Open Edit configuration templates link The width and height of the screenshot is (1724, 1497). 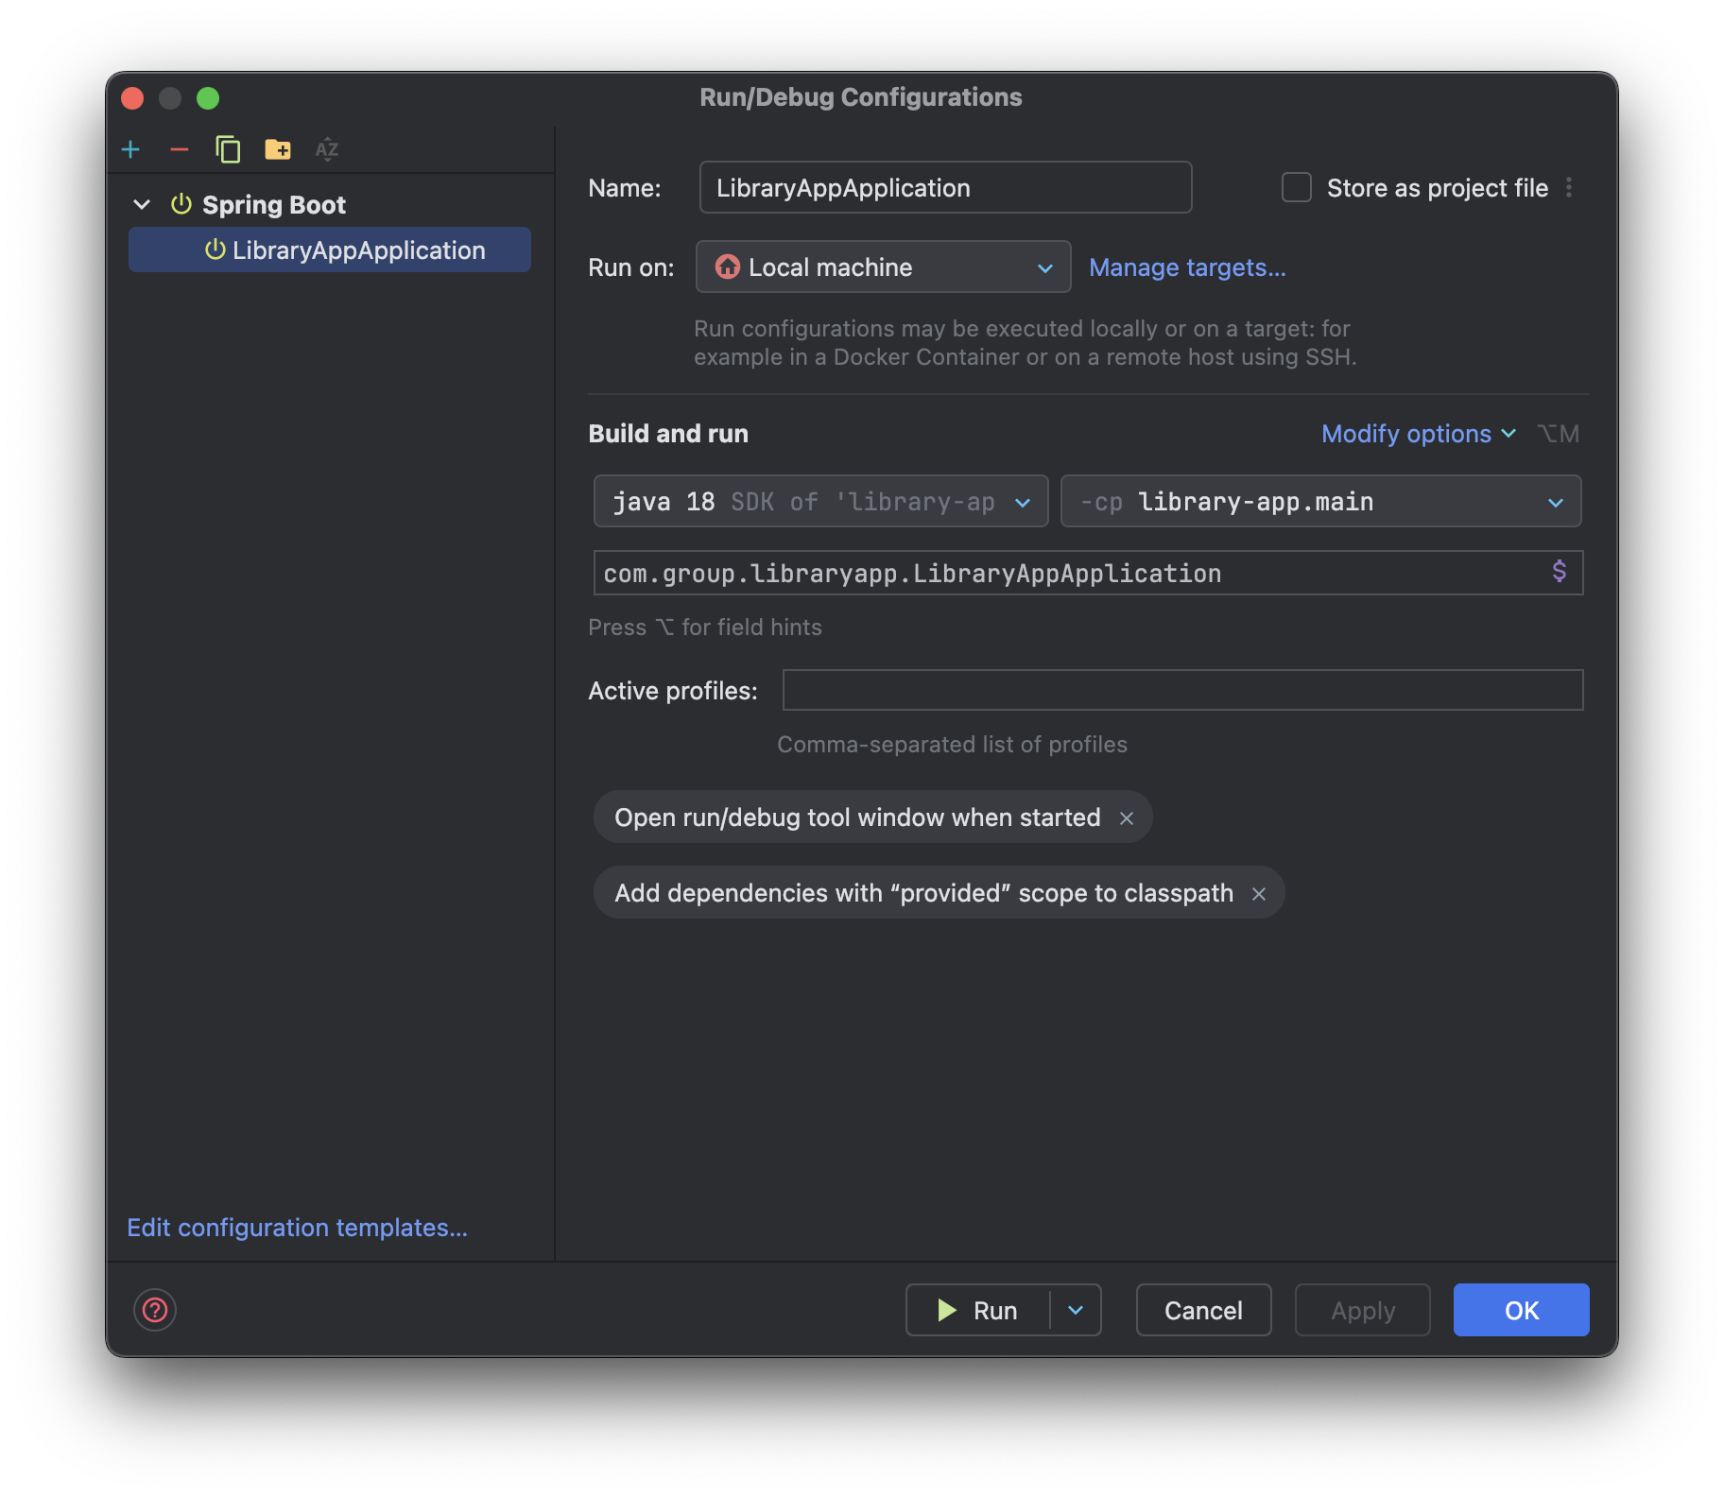click(x=298, y=1228)
